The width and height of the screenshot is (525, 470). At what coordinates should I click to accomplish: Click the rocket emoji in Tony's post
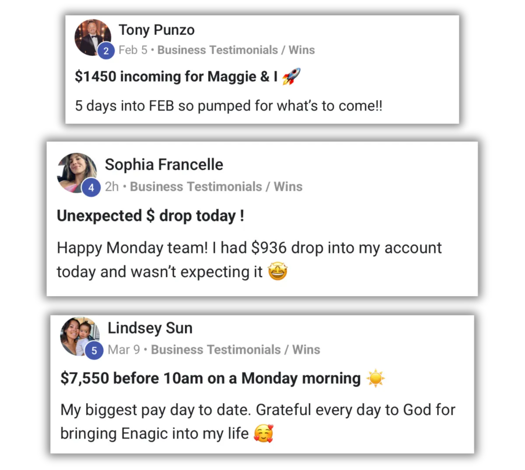(291, 77)
